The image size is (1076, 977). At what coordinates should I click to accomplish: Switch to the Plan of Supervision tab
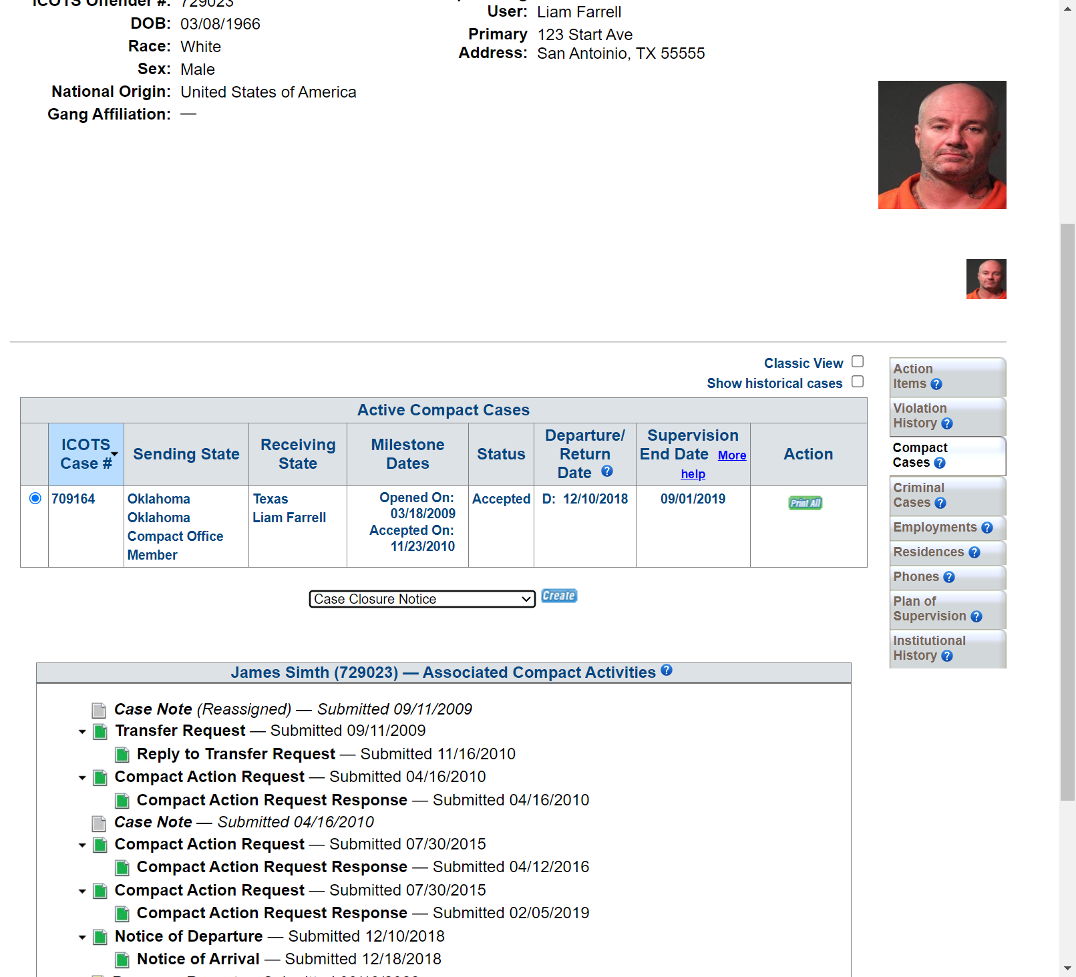click(x=947, y=609)
